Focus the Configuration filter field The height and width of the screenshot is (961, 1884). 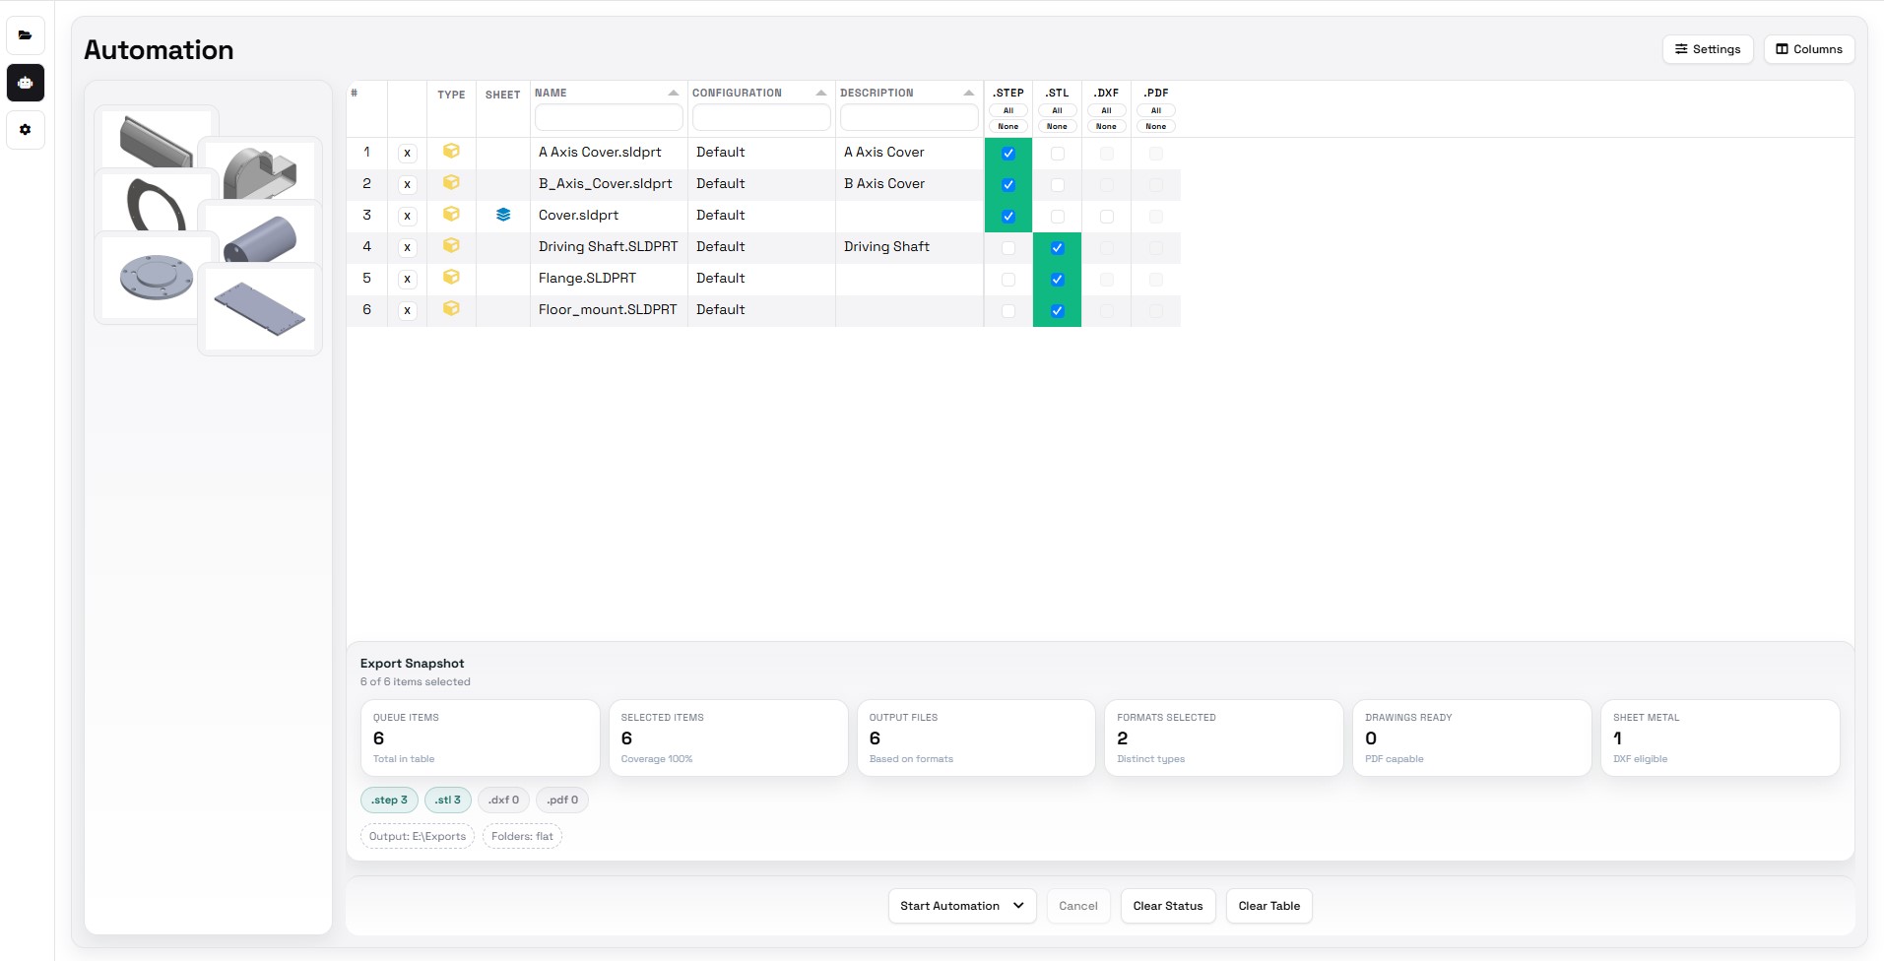click(x=761, y=118)
